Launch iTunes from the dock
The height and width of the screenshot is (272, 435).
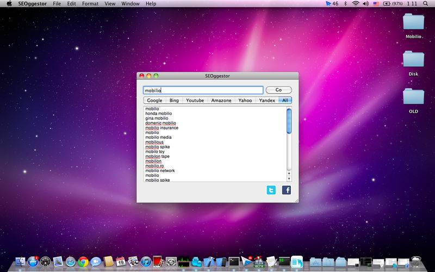[x=146, y=262]
